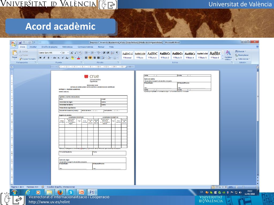Viewport: 274px width, 205px height.
Task: Click the Copiar command in Portapapeles
Action: pos(24,55)
